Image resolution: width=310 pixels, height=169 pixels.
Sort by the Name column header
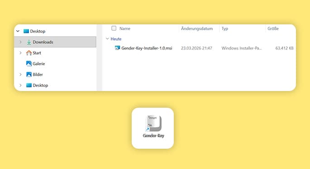pyautogui.click(x=125, y=28)
